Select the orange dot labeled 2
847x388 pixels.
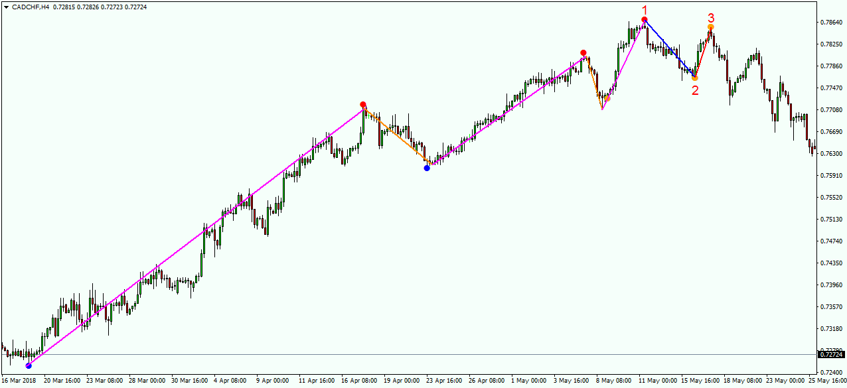point(694,78)
